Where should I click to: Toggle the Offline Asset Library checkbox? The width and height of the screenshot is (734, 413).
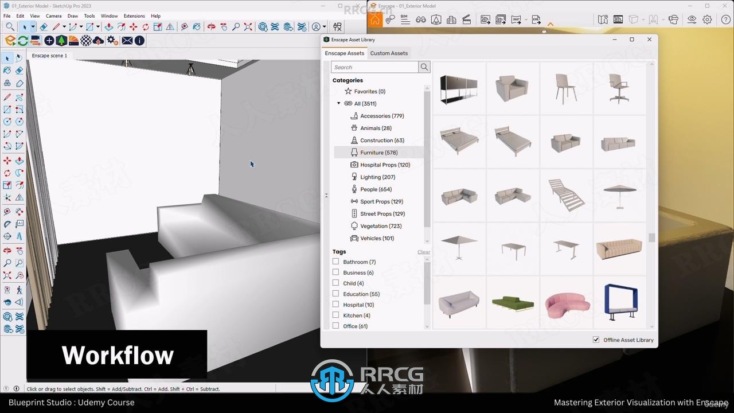[x=596, y=340]
